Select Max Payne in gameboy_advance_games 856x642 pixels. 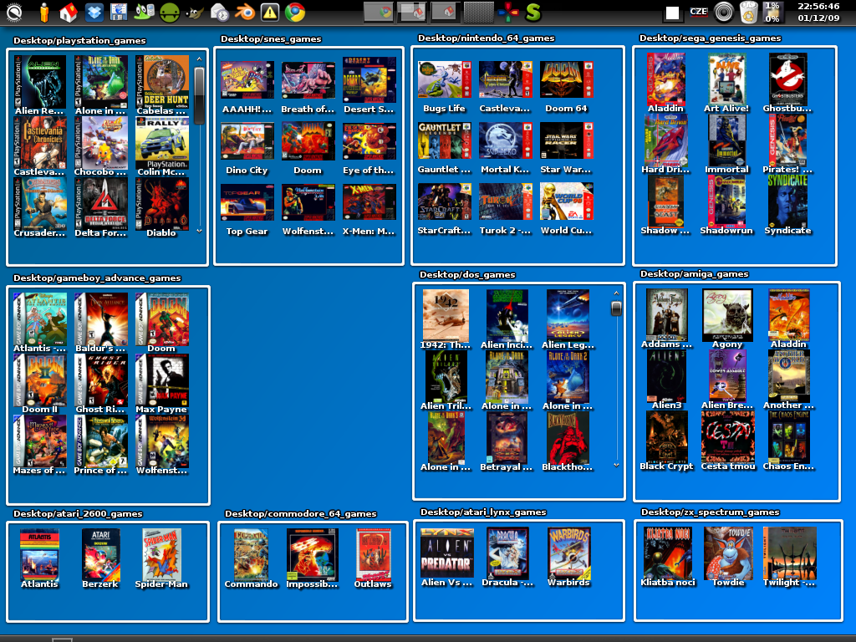(x=161, y=384)
